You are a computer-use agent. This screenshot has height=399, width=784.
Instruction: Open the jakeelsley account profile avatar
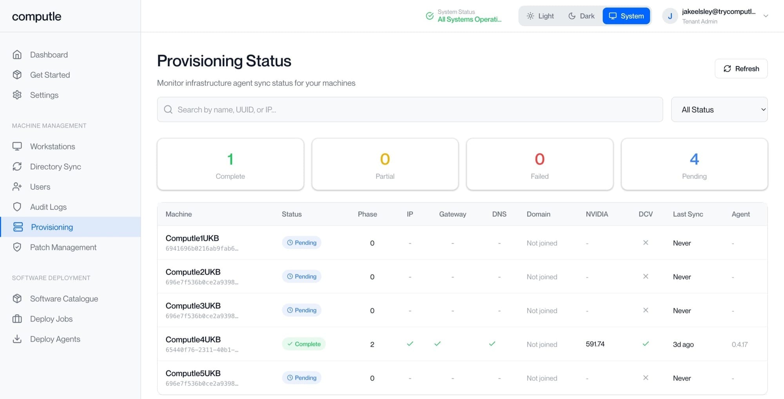670,16
